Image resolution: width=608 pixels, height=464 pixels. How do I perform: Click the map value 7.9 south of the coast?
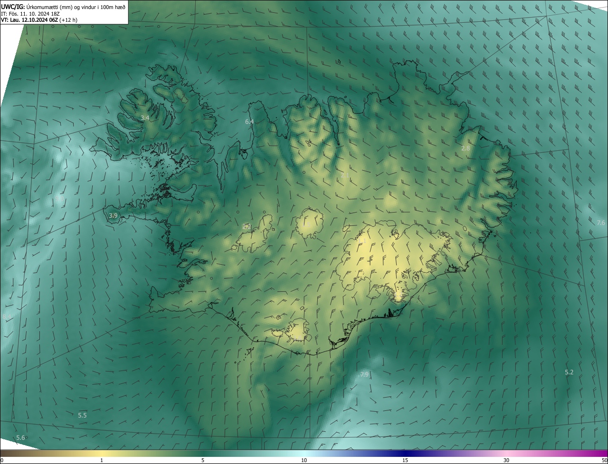(364, 375)
